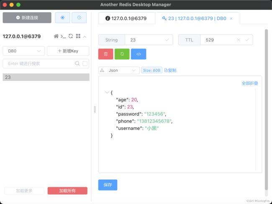272x204 pixels.
Task: Collapse the root JSON object arrow
Action: click(107, 92)
